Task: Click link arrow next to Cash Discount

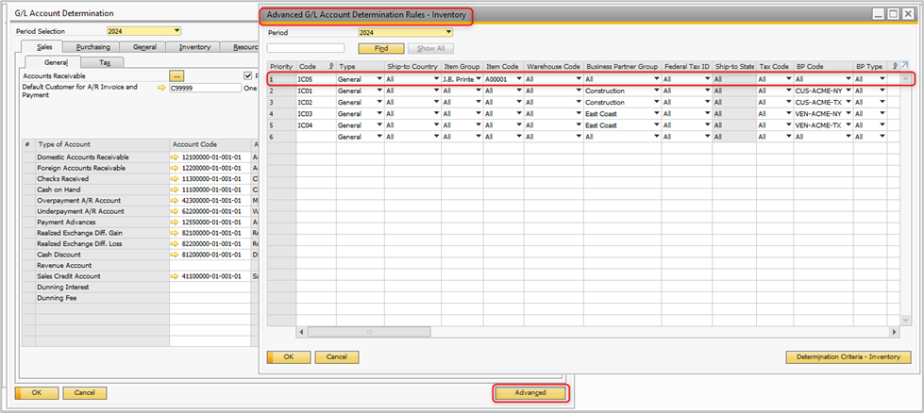Action: [x=175, y=253]
